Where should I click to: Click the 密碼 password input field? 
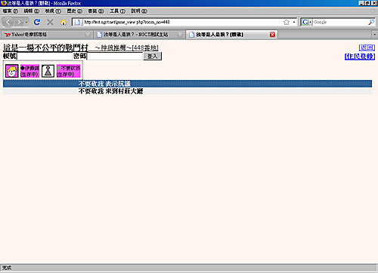[115, 56]
